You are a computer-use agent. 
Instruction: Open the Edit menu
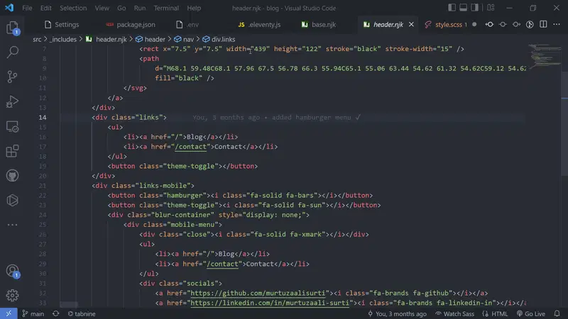pyautogui.click(x=45, y=8)
